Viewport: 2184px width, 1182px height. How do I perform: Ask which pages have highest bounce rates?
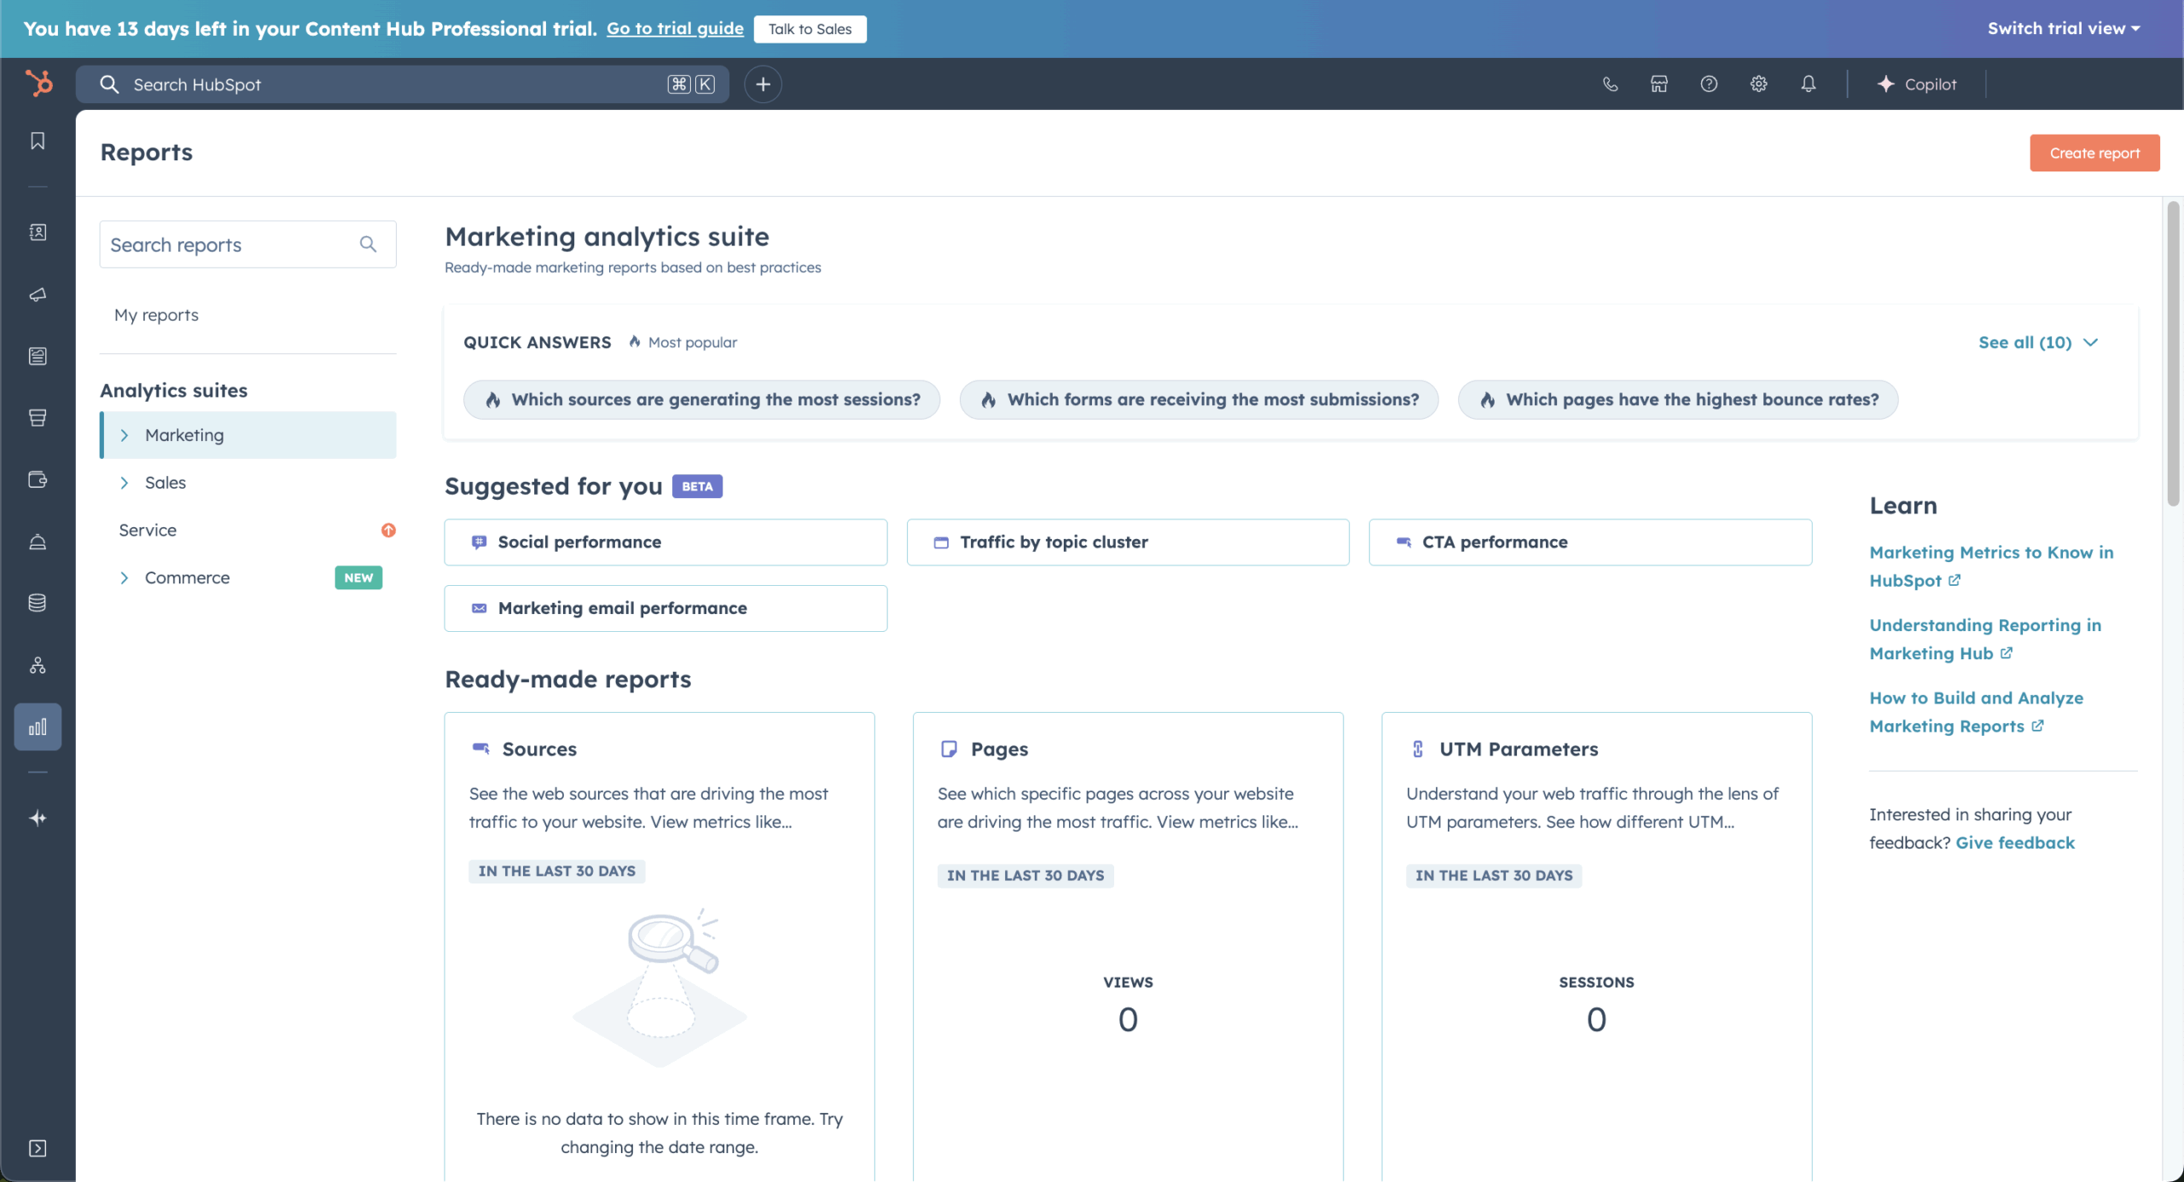(1677, 399)
